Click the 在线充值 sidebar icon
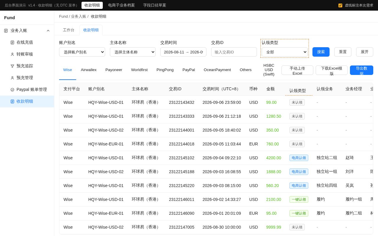The image size is (378, 236). [12, 42]
